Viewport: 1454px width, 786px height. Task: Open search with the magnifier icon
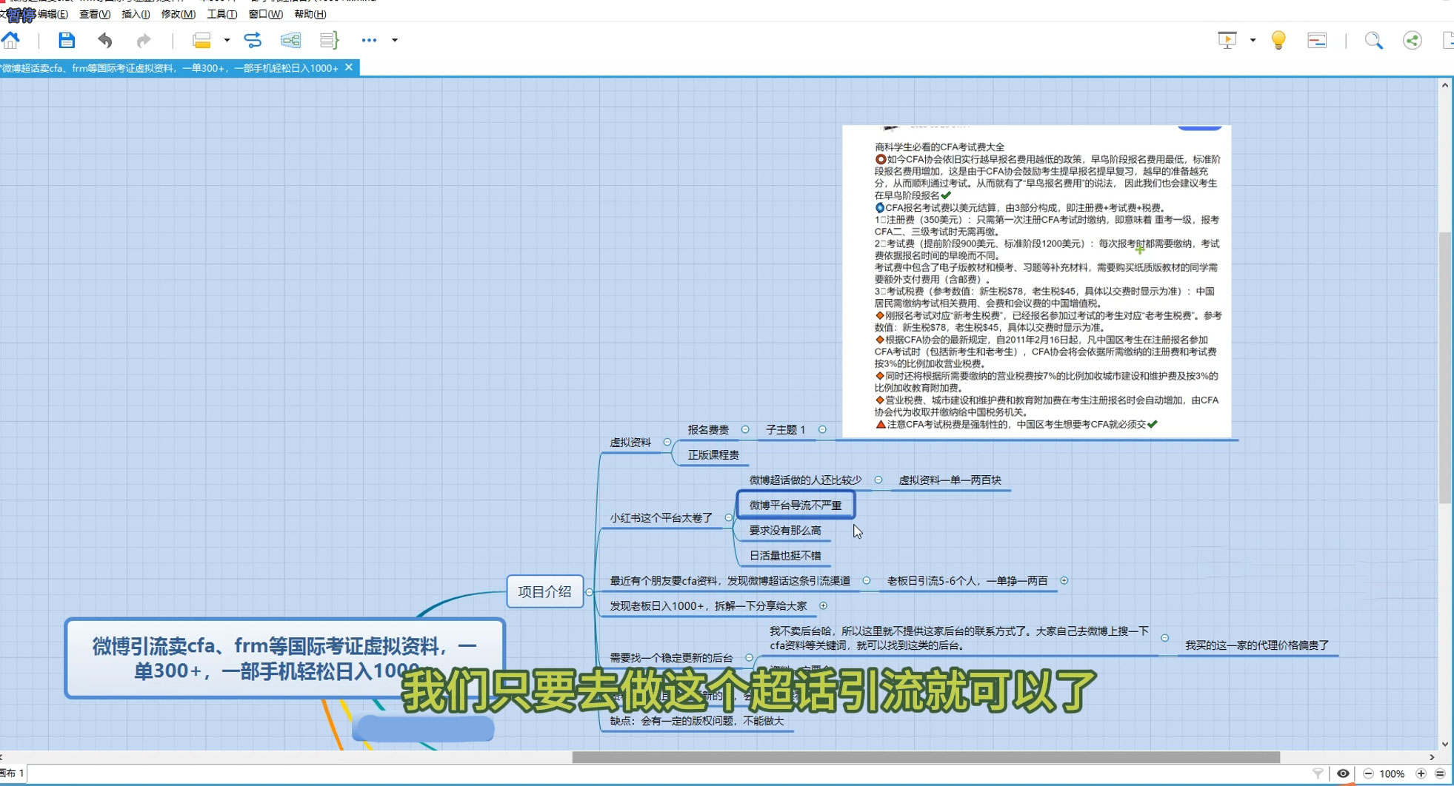coord(1373,40)
